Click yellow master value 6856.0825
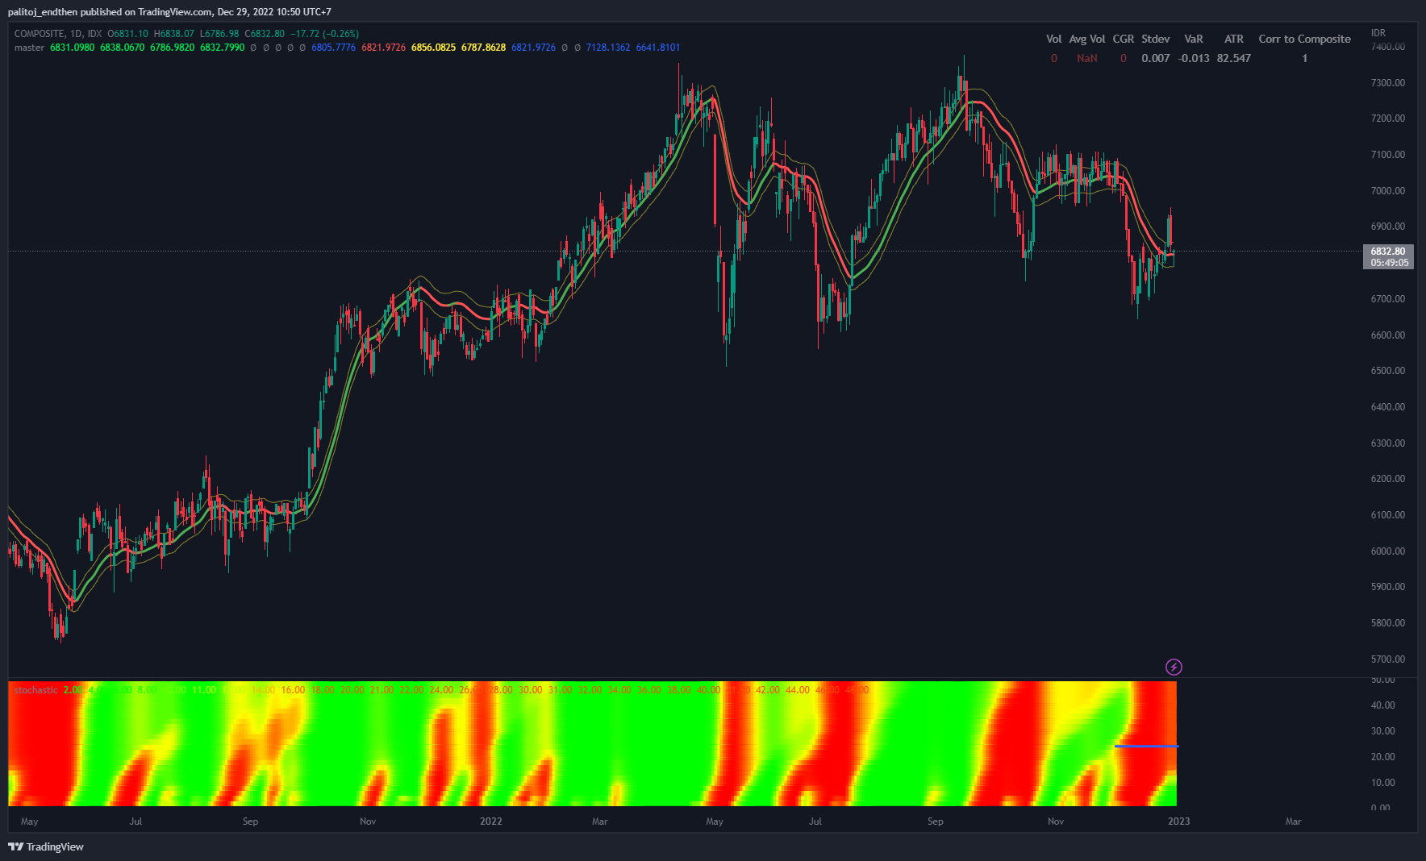 click(x=433, y=48)
